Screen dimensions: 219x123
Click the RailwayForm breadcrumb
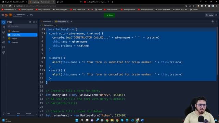48,25
